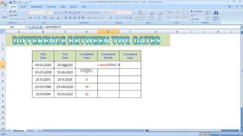Toggle Bold formatting

30,18
